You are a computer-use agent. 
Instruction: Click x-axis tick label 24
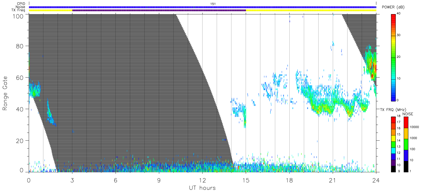[x=376, y=180]
